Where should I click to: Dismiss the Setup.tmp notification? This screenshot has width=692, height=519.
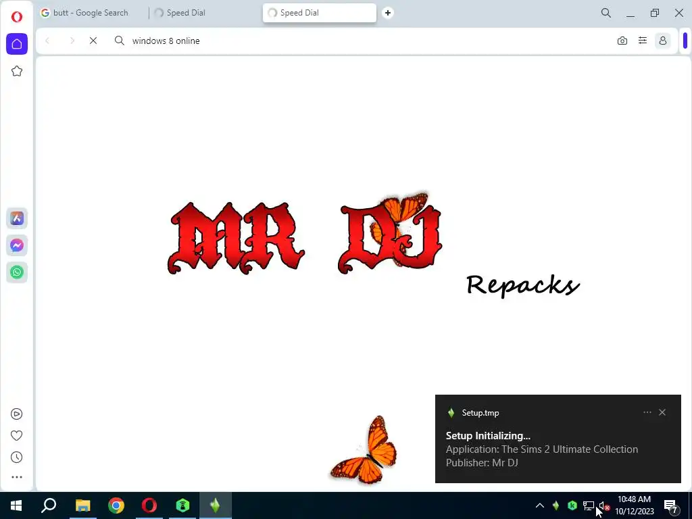pos(662,412)
